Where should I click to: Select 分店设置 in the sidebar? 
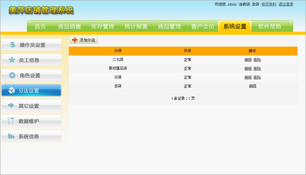point(32,90)
